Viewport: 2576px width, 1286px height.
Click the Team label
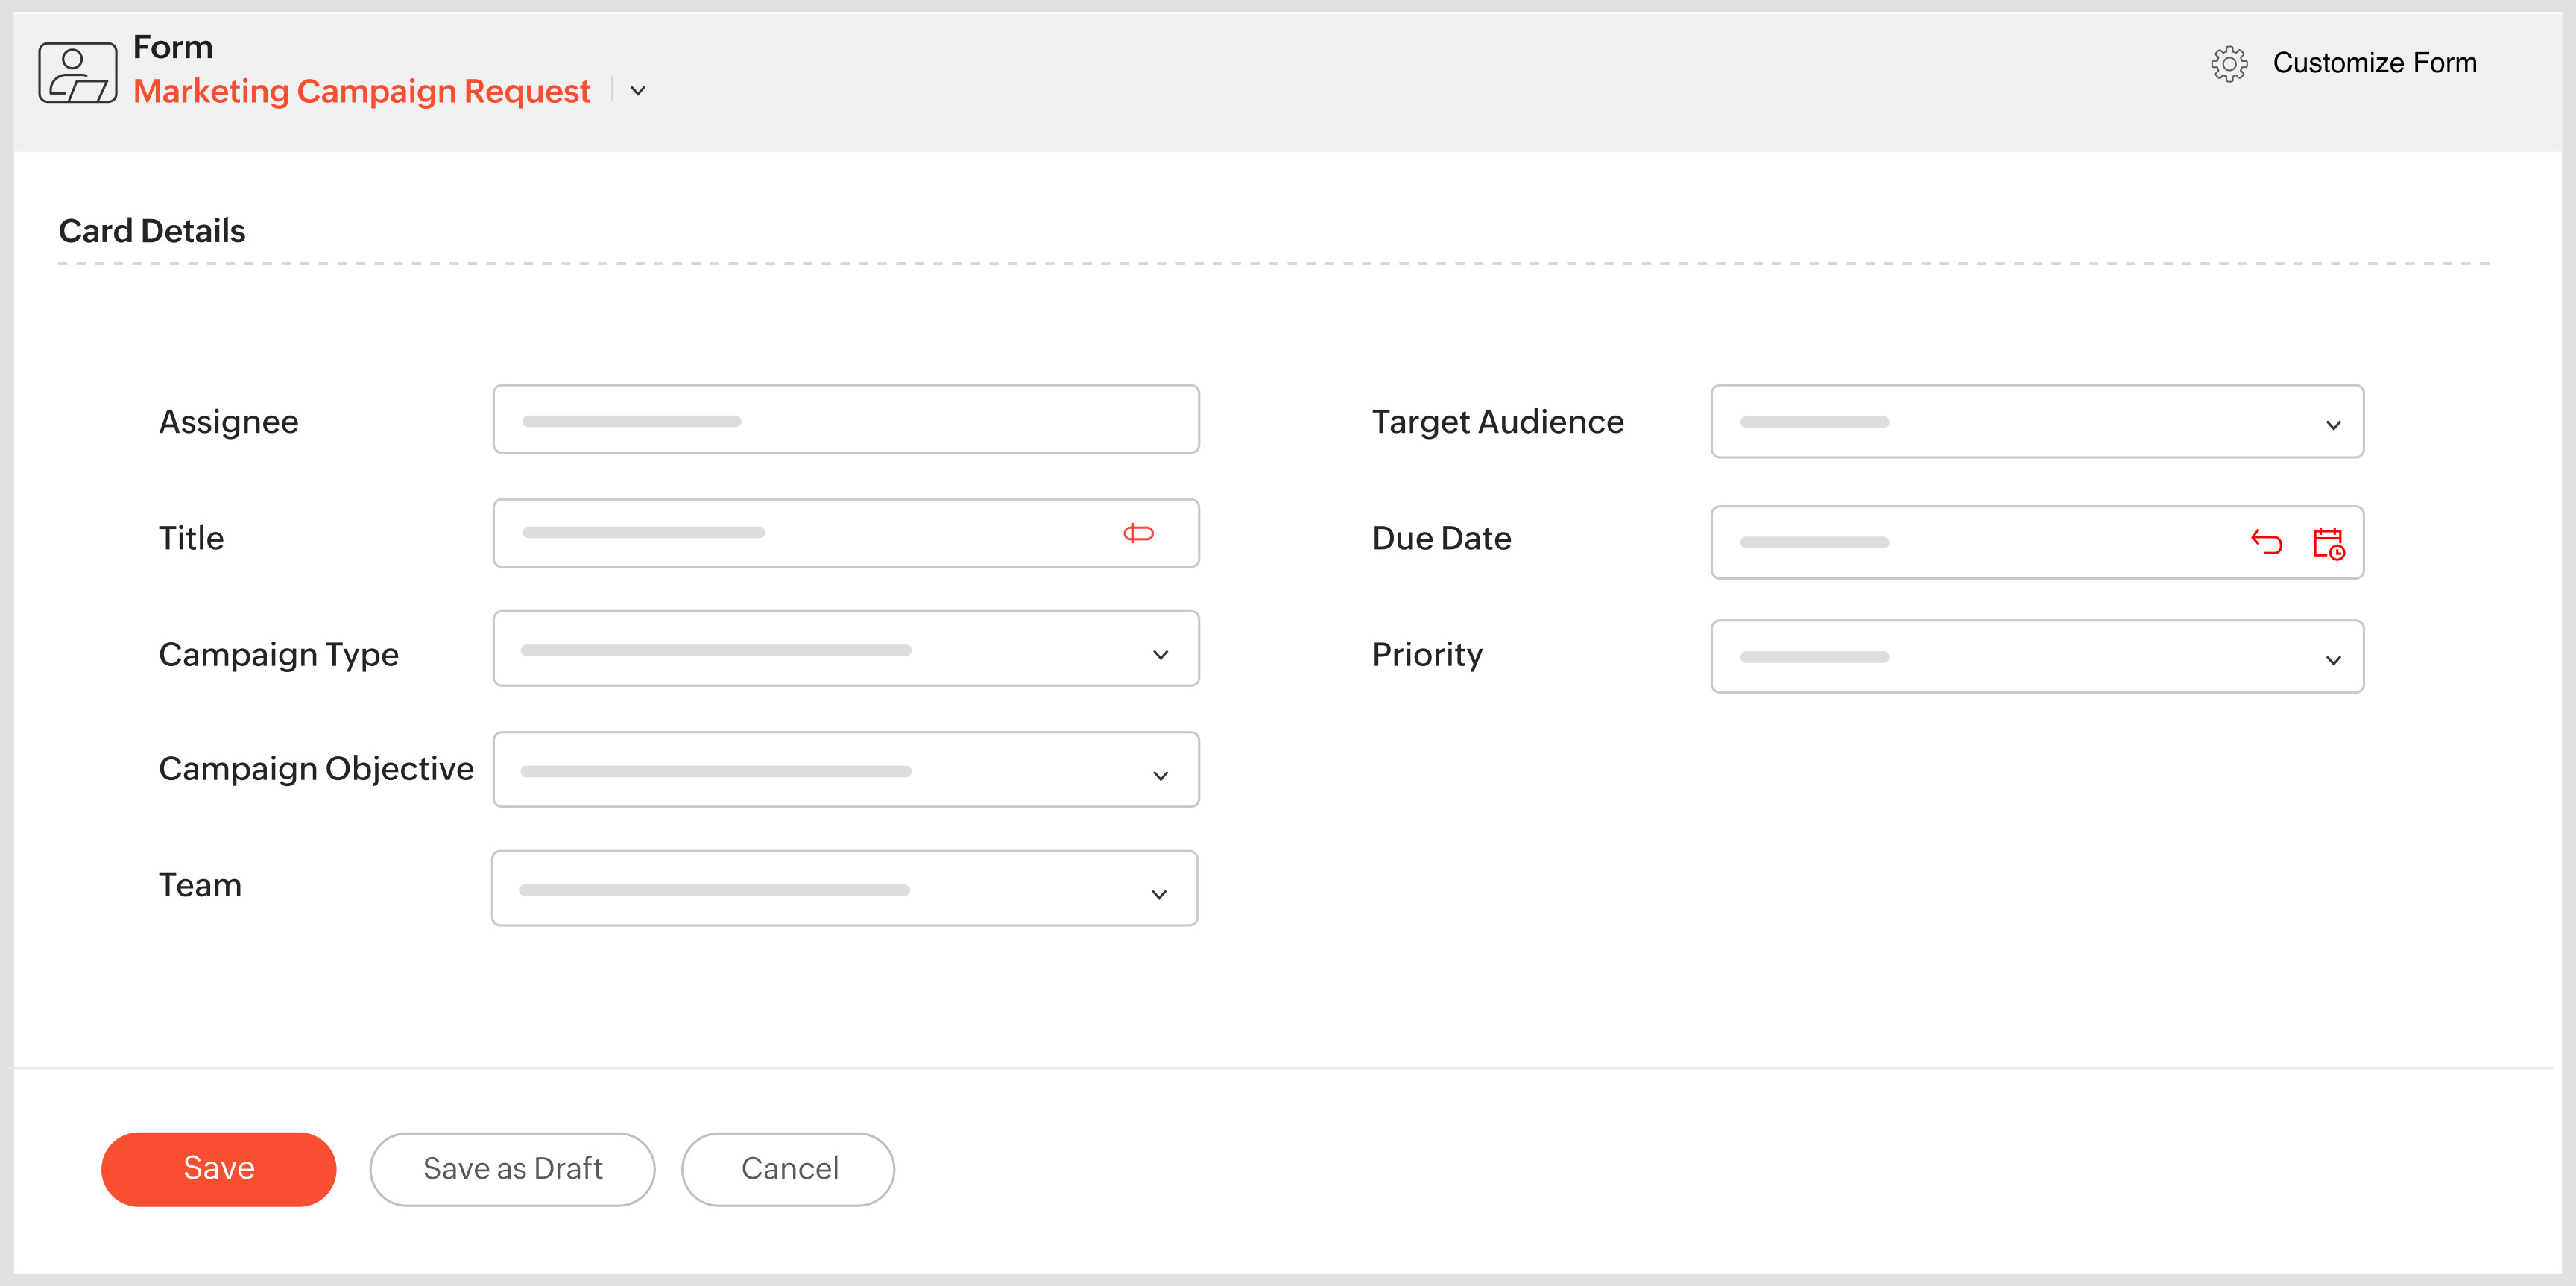click(x=200, y=885)
